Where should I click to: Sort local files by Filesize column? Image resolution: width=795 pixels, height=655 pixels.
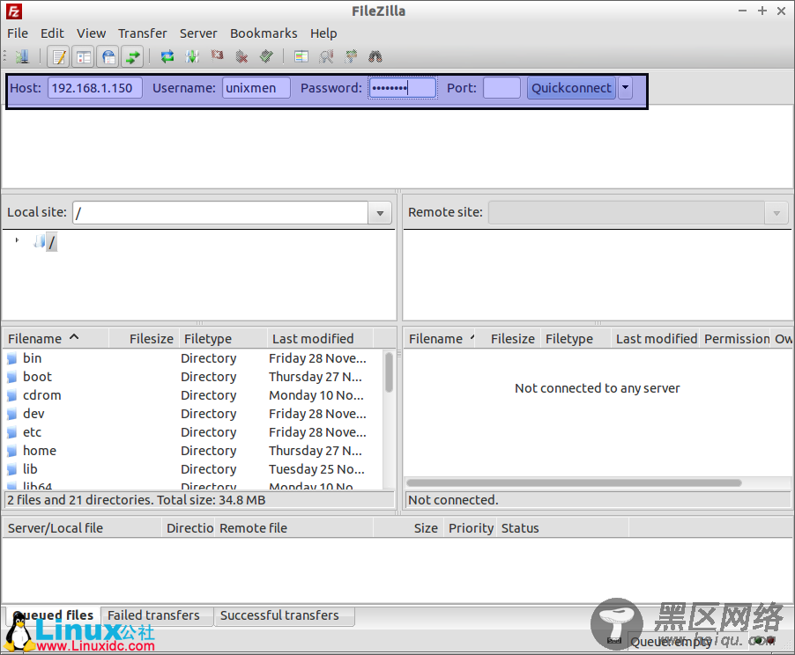(x=144, y=338)
